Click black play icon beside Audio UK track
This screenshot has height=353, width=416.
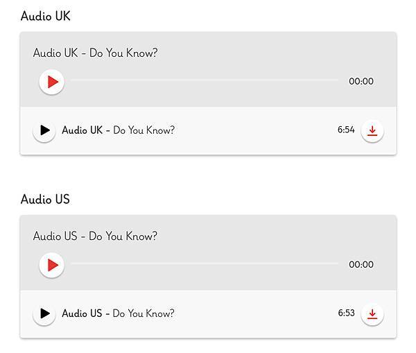[x=44, y=130]
